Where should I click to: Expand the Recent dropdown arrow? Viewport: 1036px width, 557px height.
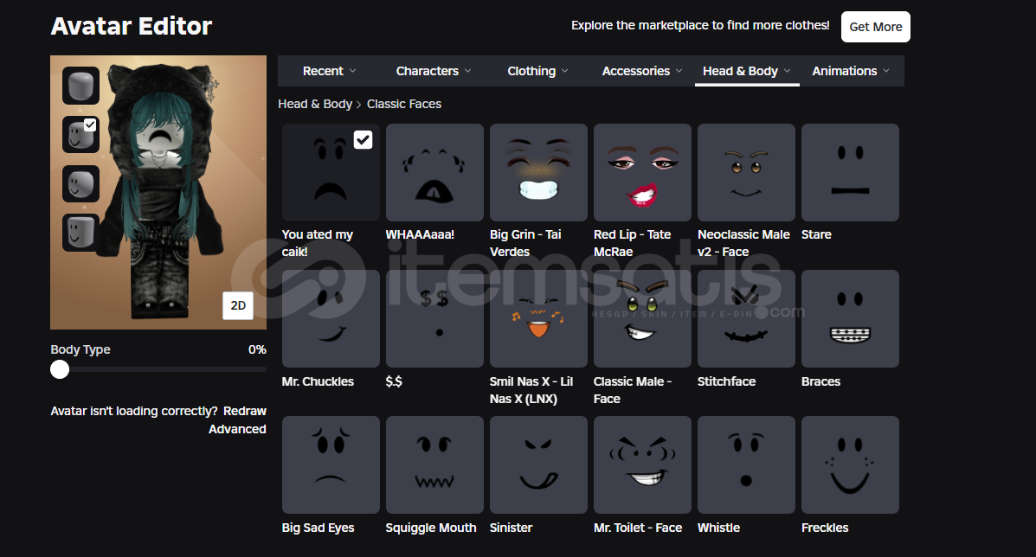pos(353,71)
